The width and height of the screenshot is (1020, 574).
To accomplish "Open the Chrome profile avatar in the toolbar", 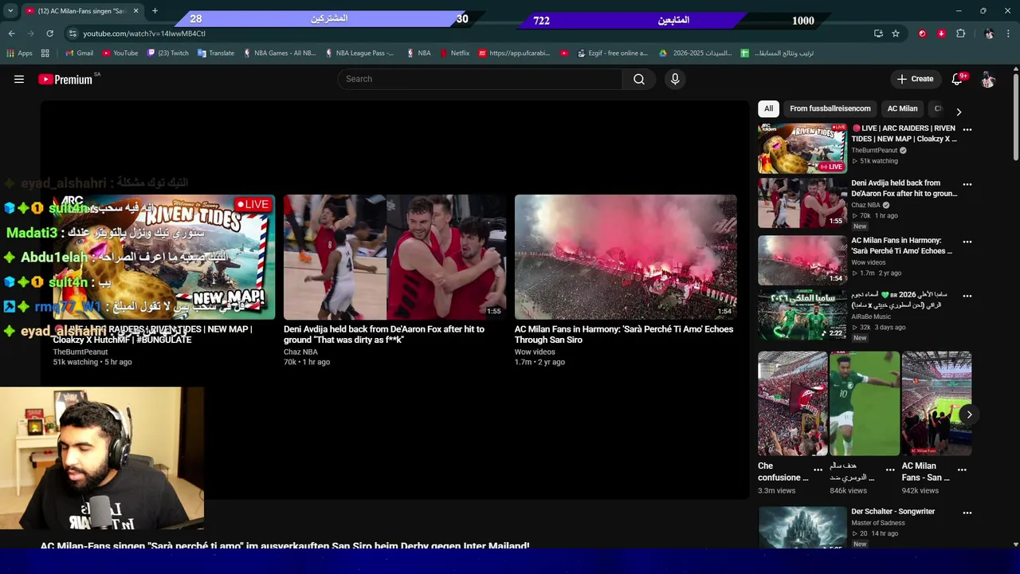I will coord(989,33).
